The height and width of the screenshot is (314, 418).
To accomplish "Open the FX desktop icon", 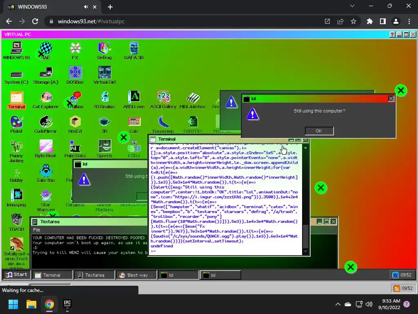I will coord(75,51).
